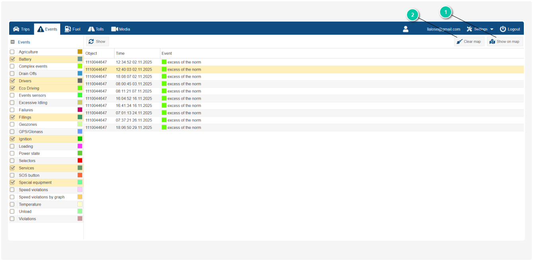Image resolution: width=533 pixels, height=261 pixels.
Task: Sort by the Time column header
Action: [x=120, y=53]
